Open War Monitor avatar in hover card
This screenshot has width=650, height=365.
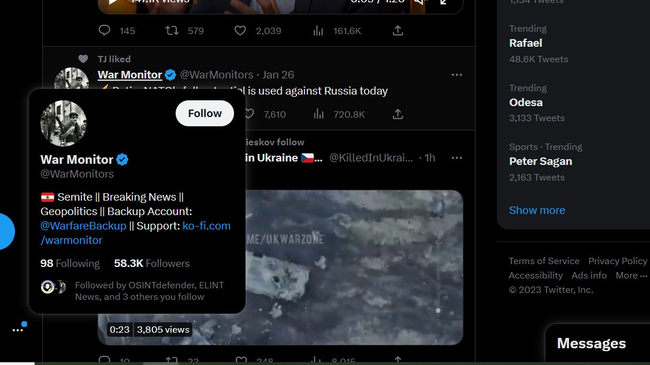[x=64, y=123]
